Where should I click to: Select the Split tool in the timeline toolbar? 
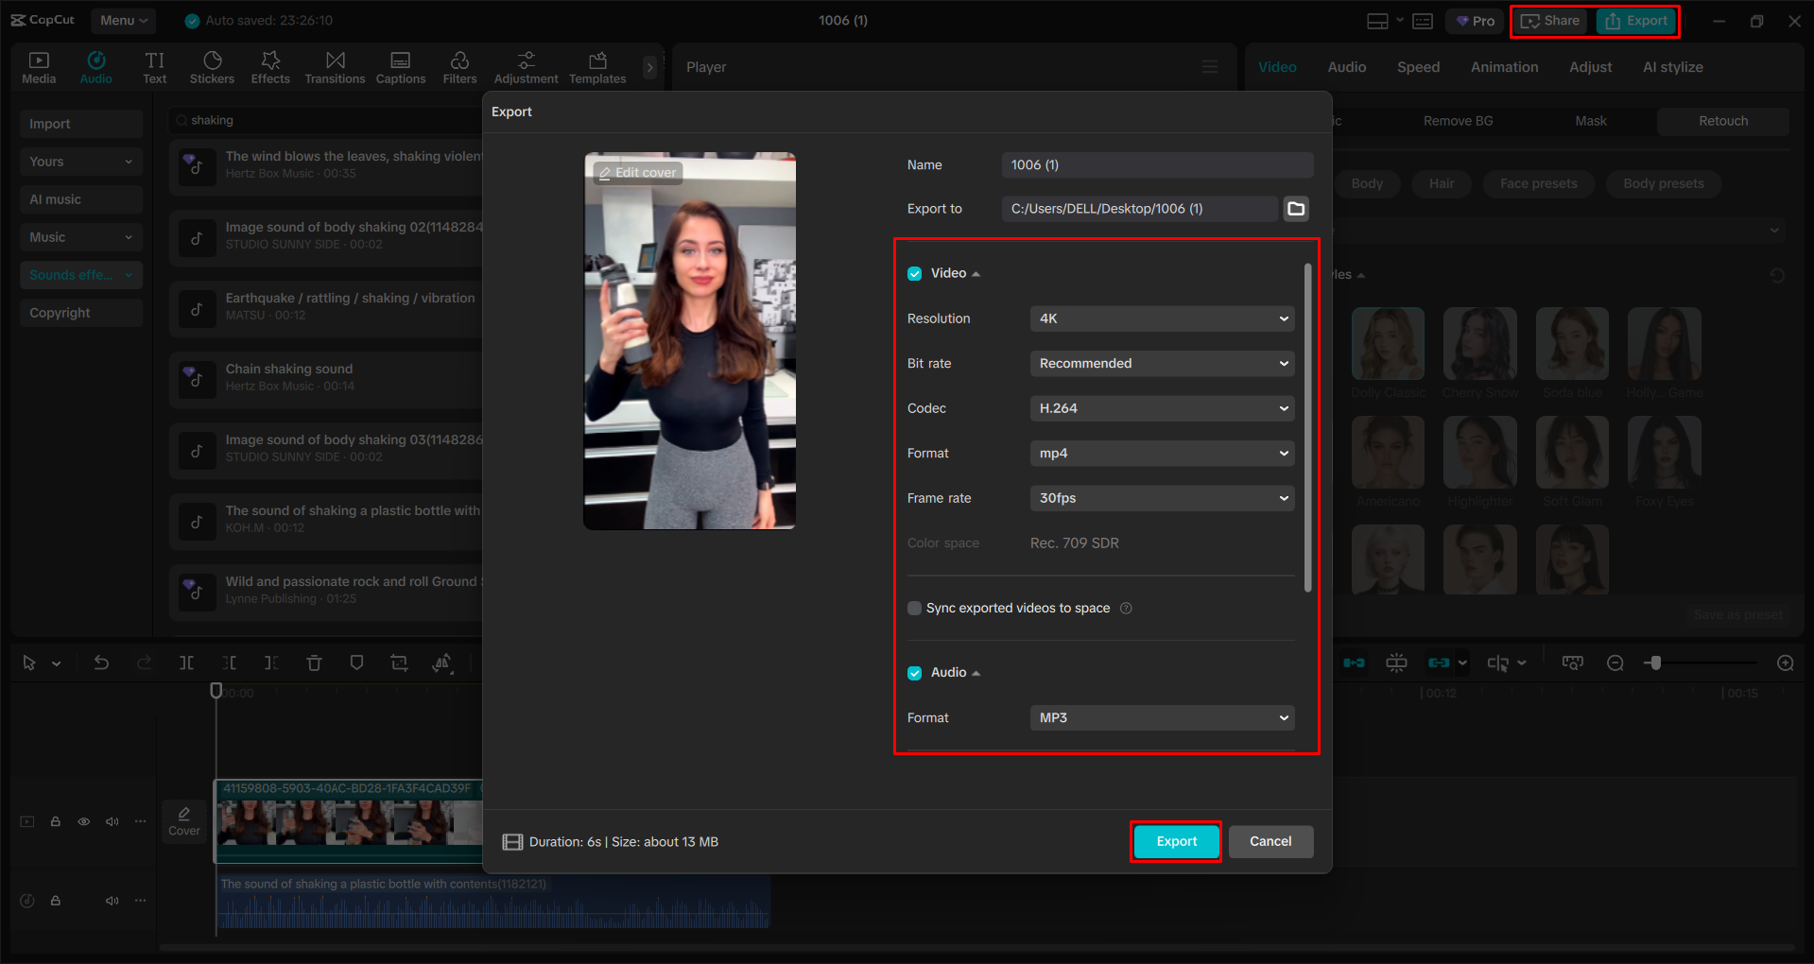[x=186, y=663]
